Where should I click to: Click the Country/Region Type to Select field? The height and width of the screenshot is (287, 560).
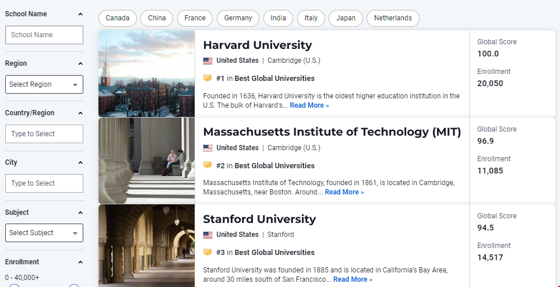click(44, 134)
